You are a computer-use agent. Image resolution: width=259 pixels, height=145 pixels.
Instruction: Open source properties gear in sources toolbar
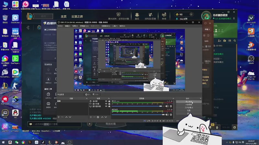coord(98,117)
